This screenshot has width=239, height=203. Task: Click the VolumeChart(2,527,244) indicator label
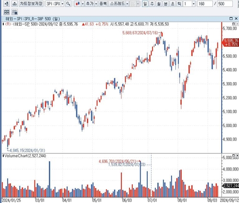coord(25,156)
